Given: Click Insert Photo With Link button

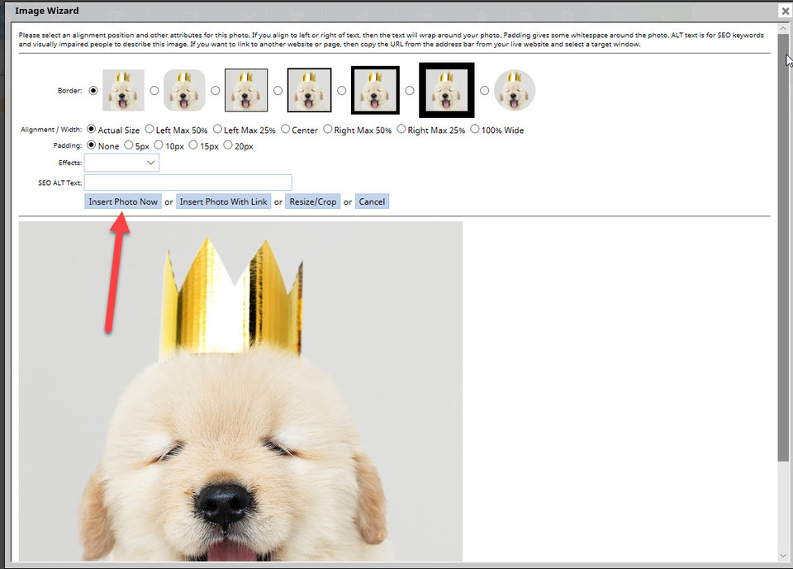Looking at the screenshot, I should tap(223, 202).
